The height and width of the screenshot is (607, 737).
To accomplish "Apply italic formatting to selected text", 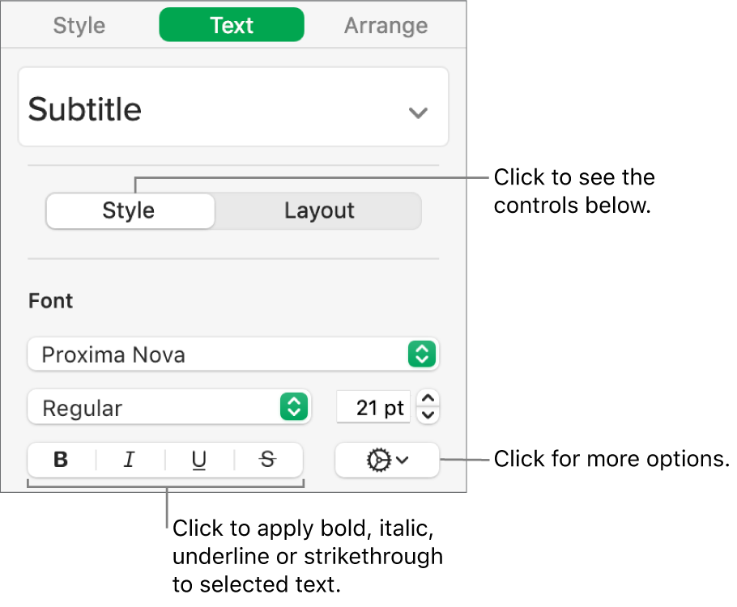I will pos(129,461).
